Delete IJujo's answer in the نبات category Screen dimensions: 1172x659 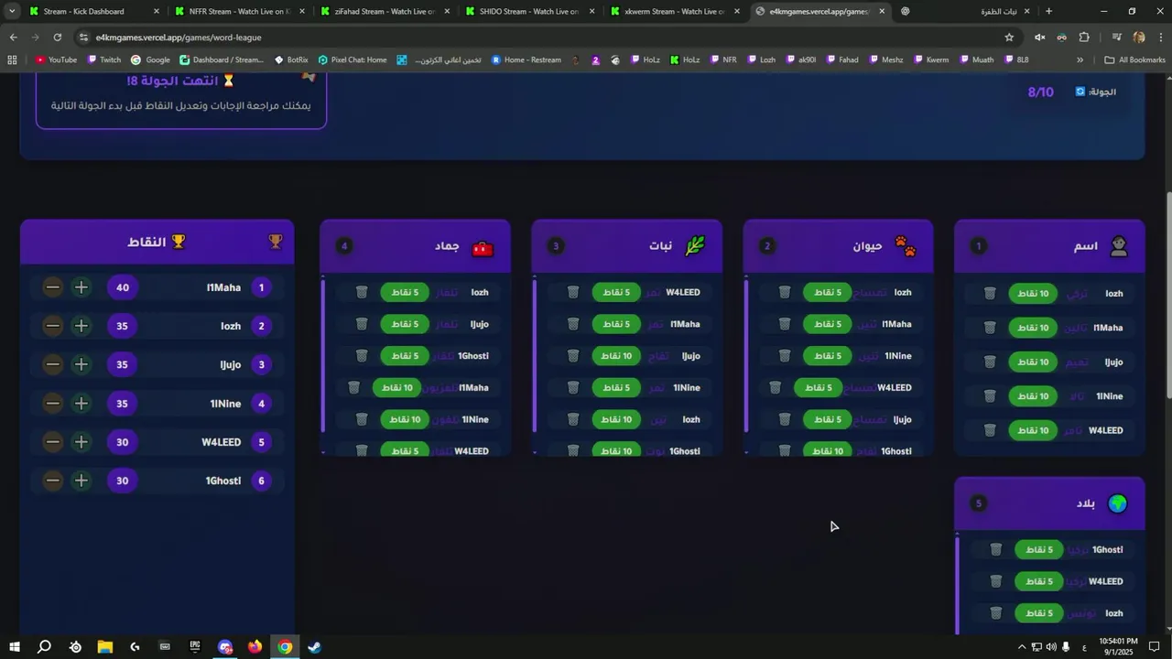coord(573,355)
